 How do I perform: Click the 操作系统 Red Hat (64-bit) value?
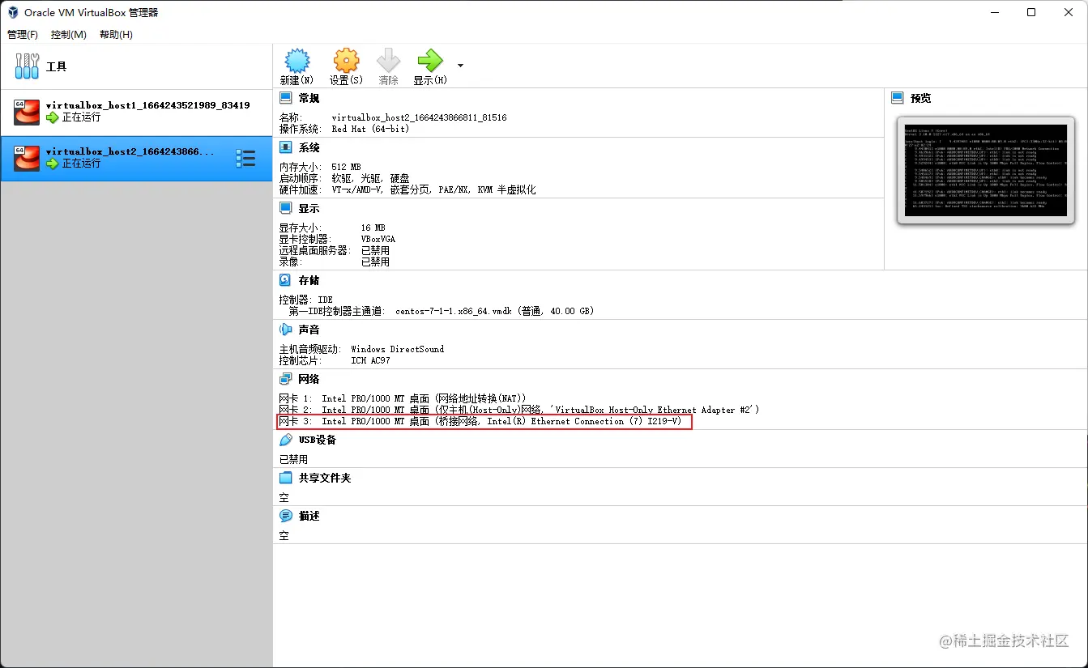pos(370,129)
